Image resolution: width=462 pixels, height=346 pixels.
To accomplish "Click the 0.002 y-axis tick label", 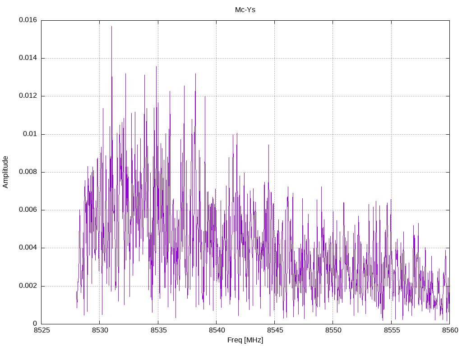I will point(28,286).
